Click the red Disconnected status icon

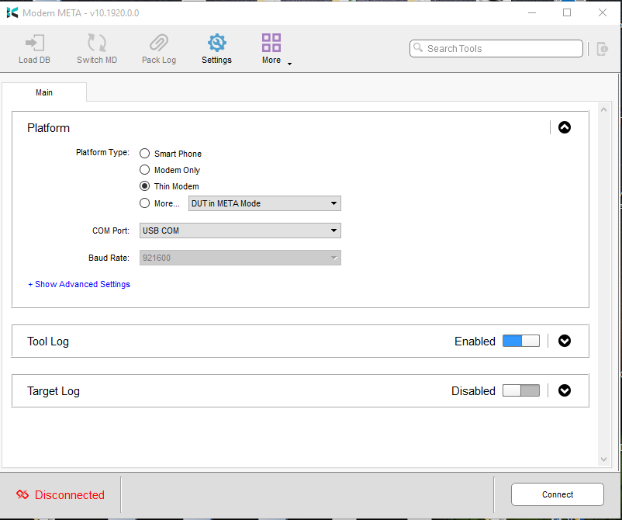click(22, 494)
